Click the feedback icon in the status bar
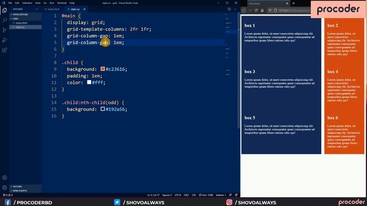Screen dimensions: 367x206 point(231,195)
